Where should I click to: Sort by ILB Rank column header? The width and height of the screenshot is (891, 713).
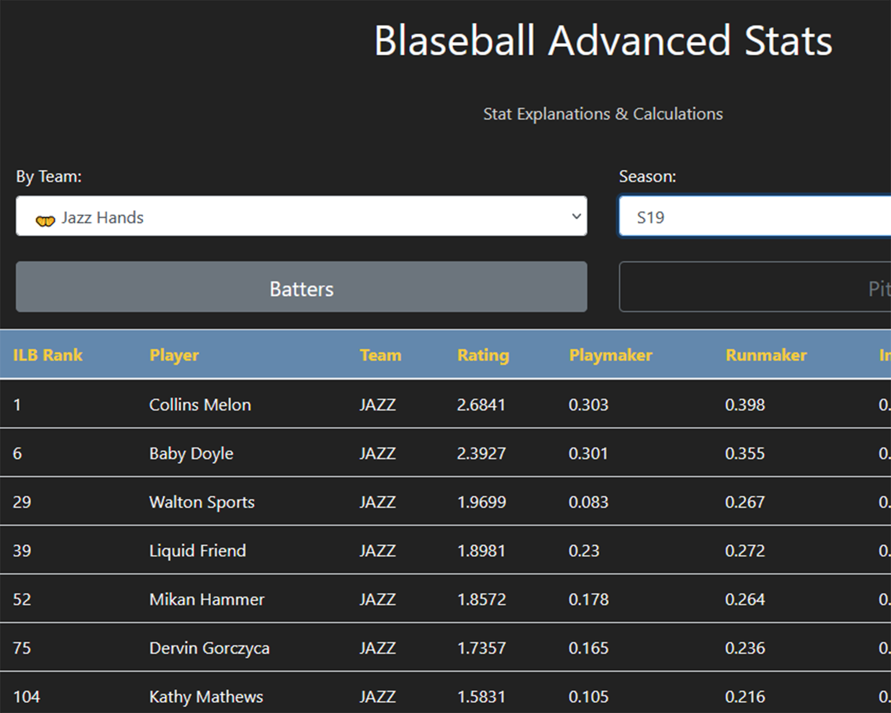[x=48, y=355]
